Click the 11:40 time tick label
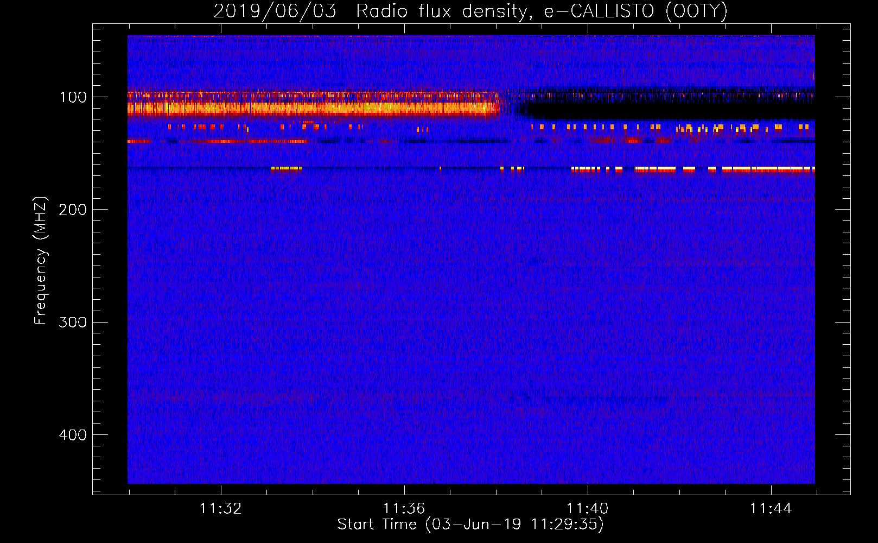Screen dimensions: 878x543 [x=588, y=509]
